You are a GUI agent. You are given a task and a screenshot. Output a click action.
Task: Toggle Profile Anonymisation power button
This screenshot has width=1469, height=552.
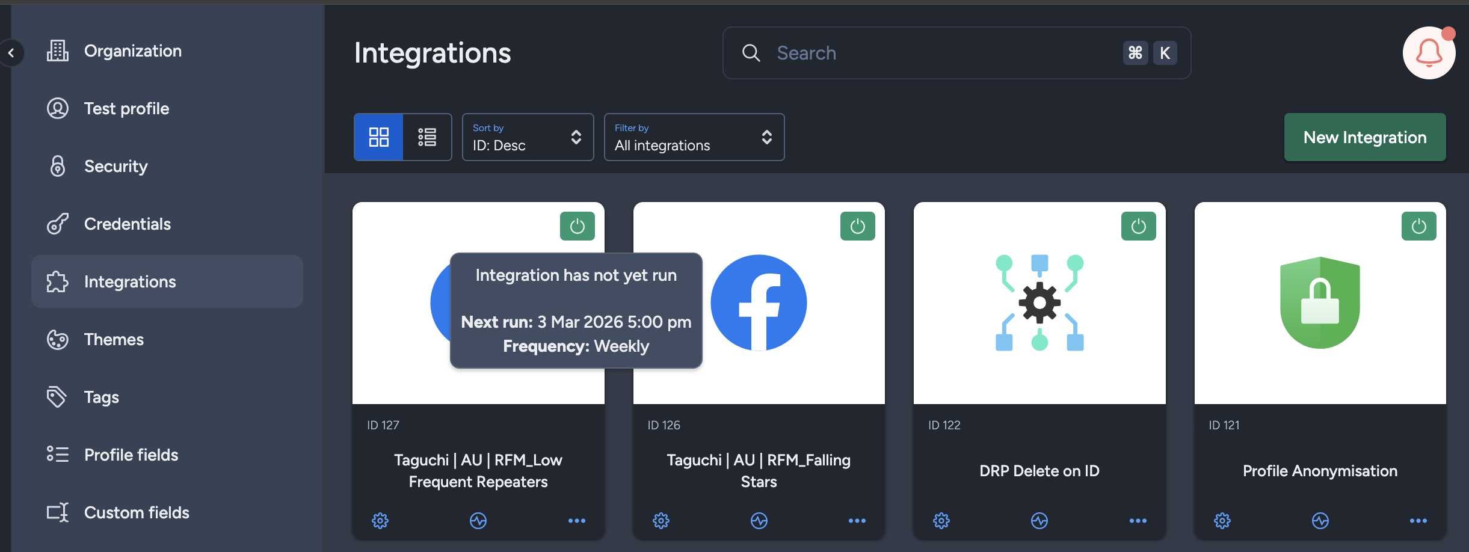click(1418, 226)
